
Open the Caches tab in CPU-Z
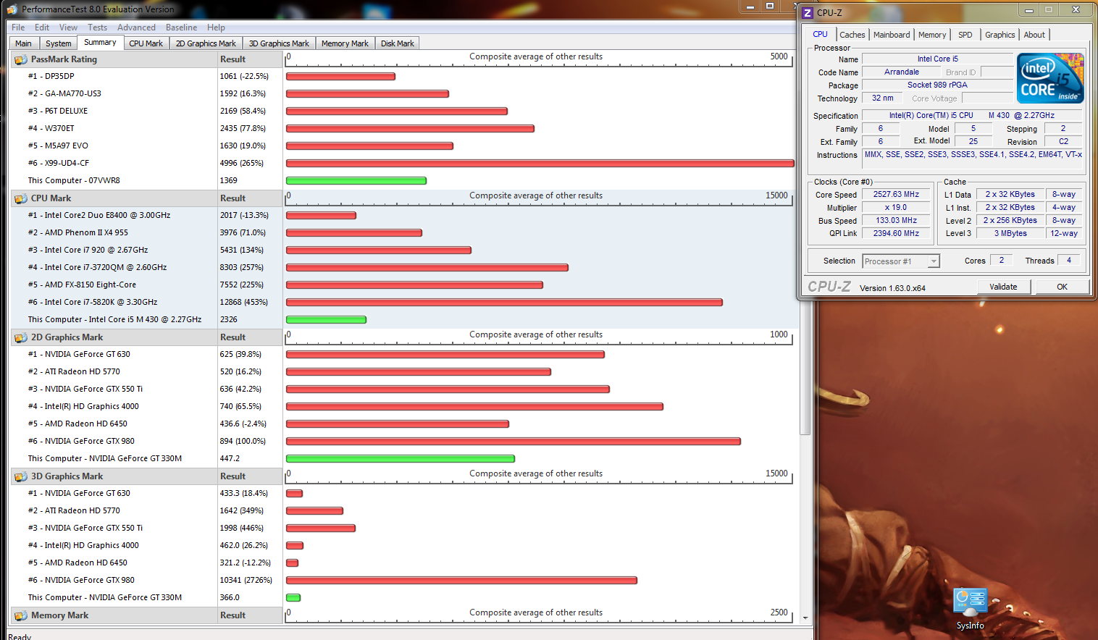[852, 35]
